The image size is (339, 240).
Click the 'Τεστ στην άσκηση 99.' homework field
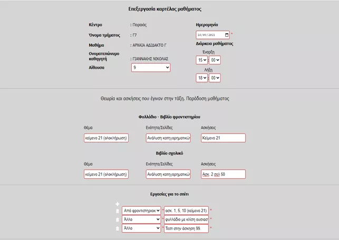tap(186, 228)
